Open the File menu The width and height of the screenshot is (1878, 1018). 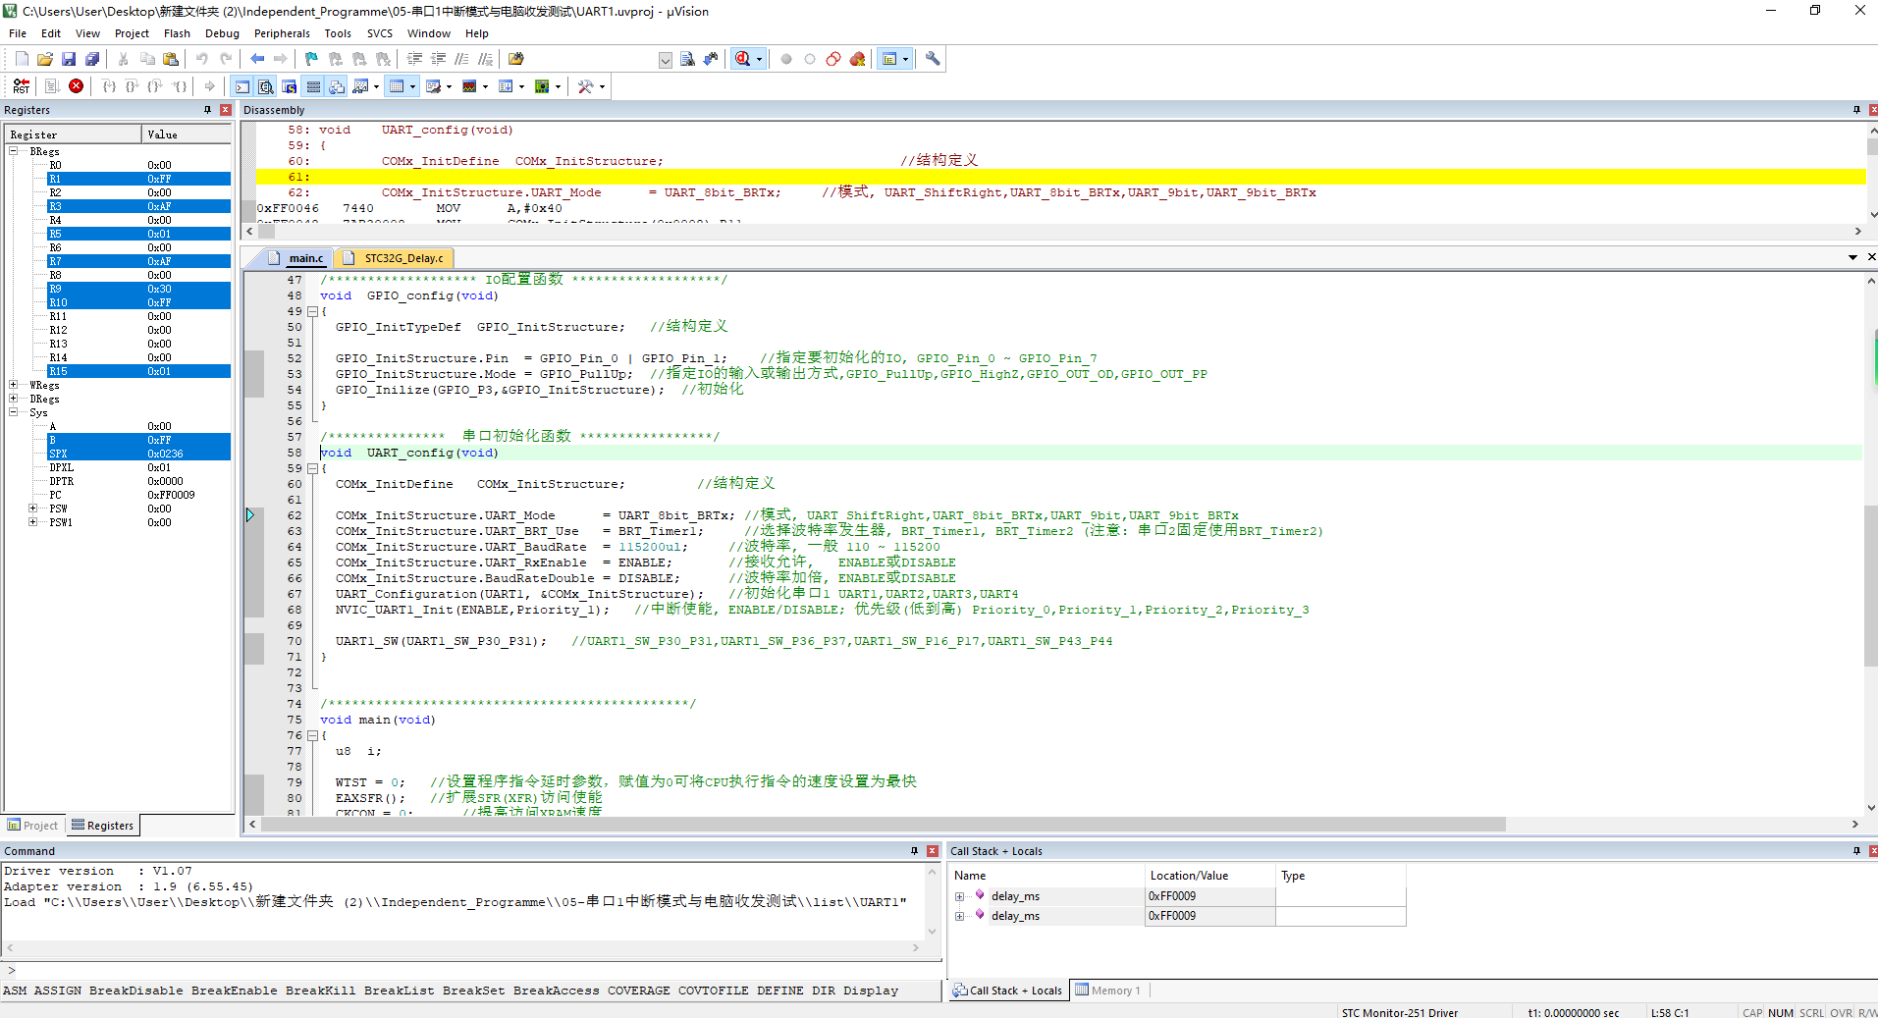pos(18,33)
